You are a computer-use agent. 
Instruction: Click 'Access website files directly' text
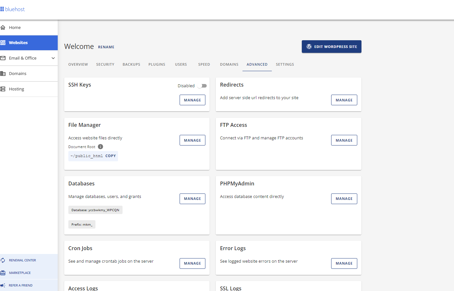(95, 138)
